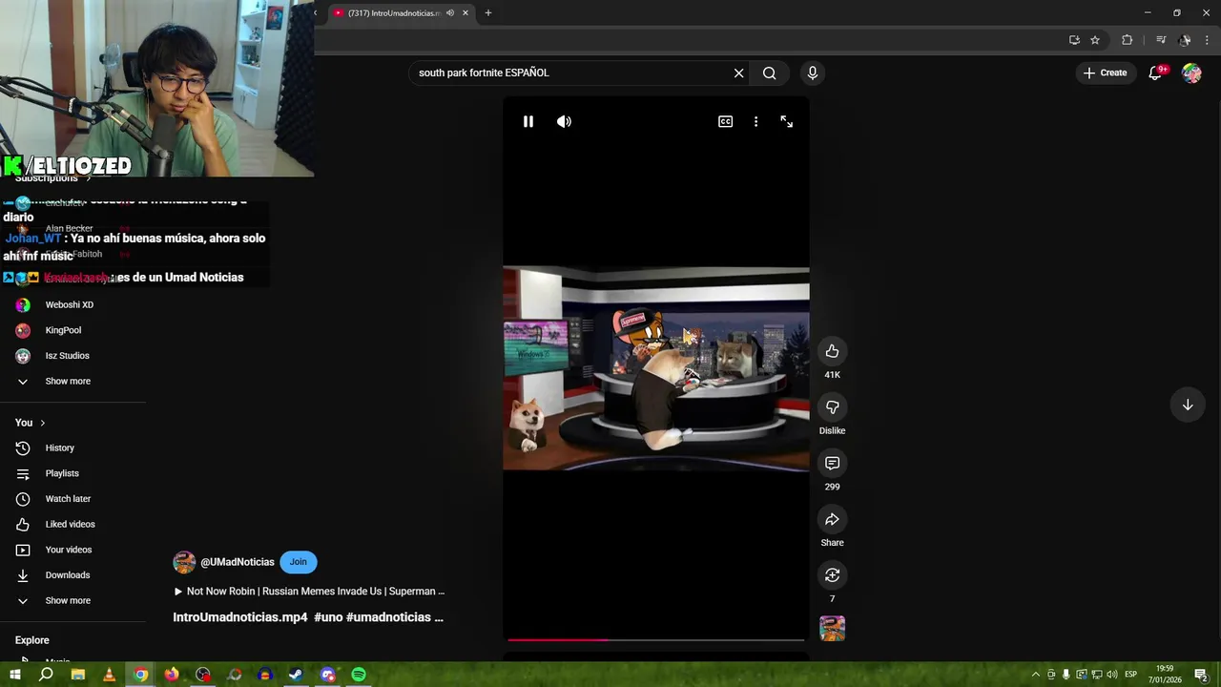Click the YouTube search magnifier button
1221x687 pixels.
point(769,73)
